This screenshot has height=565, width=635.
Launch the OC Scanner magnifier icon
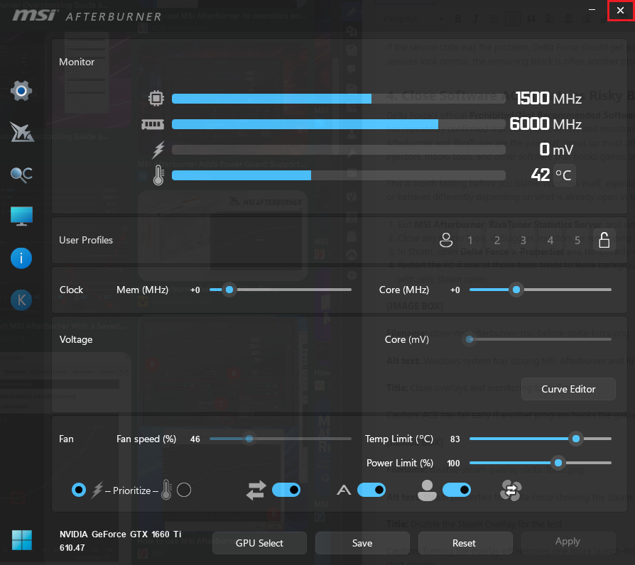click(x=21, y=175)
